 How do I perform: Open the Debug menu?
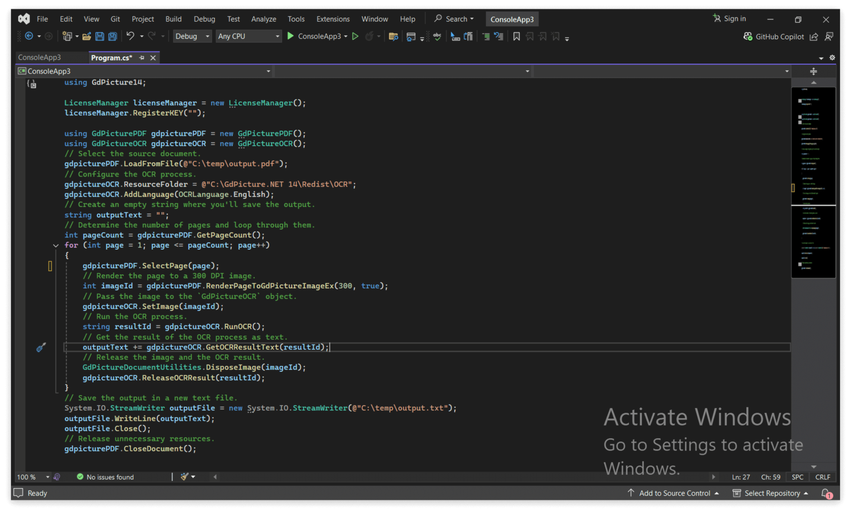[204, 18]
